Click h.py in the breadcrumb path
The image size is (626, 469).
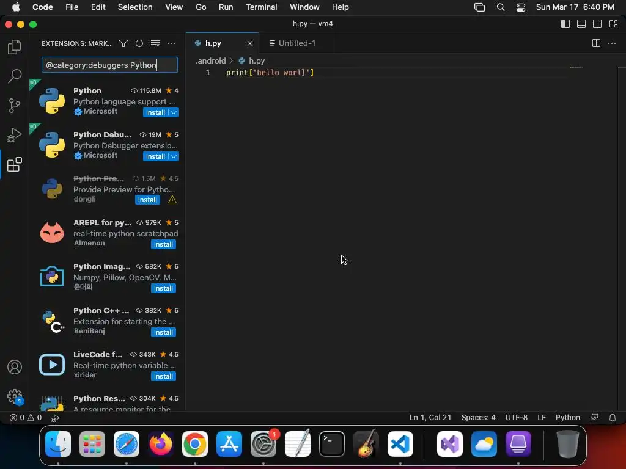click(x=257, y=60)
